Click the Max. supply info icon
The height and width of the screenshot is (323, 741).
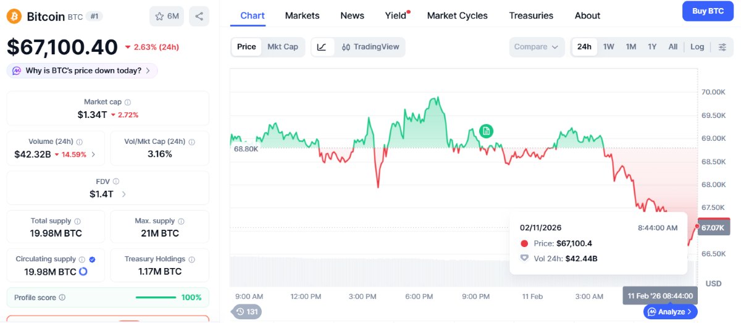click(x=181, y=220)
